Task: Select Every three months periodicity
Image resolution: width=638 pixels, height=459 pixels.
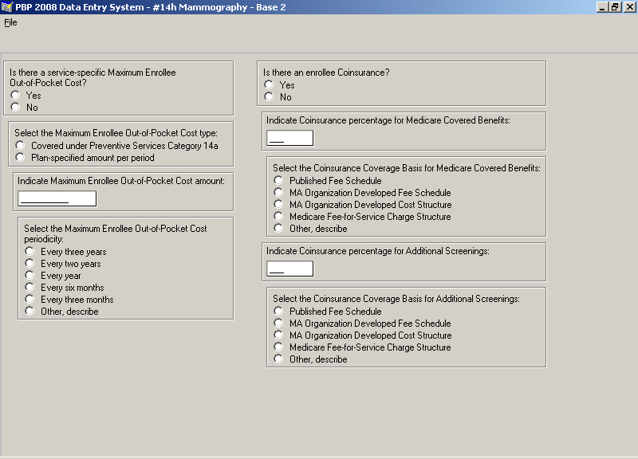Action: click(30, 299)
